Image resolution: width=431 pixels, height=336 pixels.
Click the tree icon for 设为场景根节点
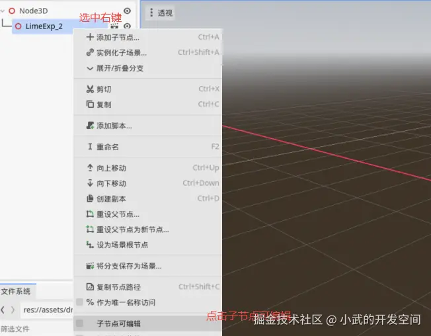(x=90, y=245)
